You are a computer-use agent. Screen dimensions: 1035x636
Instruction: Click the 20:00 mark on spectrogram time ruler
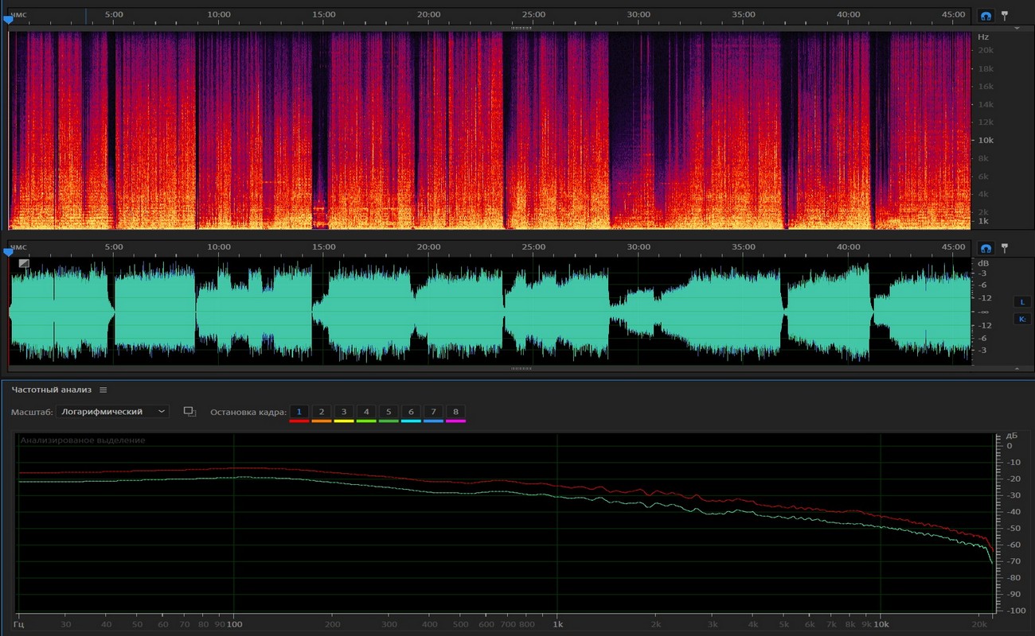(x=428, y=14)
